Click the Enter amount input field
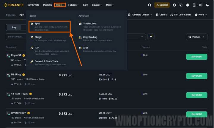214x128 pixels. coord(16,37)
